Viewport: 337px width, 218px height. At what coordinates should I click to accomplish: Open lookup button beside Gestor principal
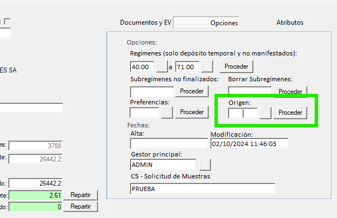(x=205, y=165)
